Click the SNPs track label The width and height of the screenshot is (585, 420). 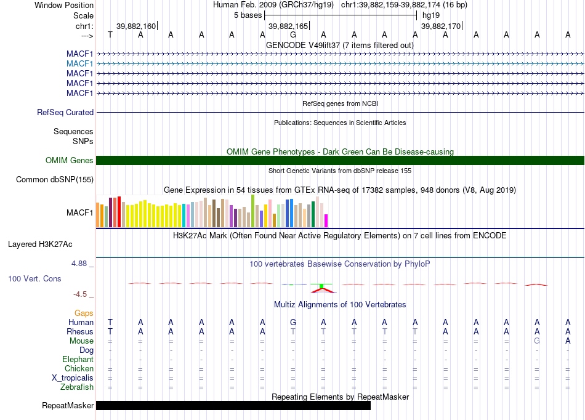coord(83,142)
